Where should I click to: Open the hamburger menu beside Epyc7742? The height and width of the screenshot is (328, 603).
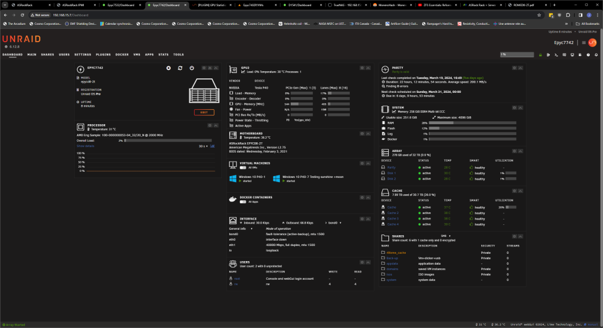(583, 43)
